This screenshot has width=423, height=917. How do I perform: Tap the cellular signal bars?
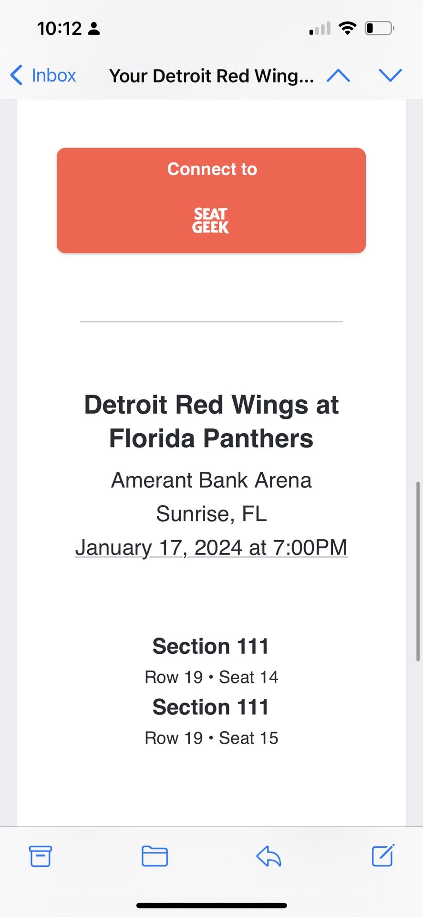(x=320, y=29)
